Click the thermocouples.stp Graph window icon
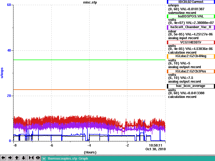This screenshot has width=215, height=161. (x=44, y=159)
